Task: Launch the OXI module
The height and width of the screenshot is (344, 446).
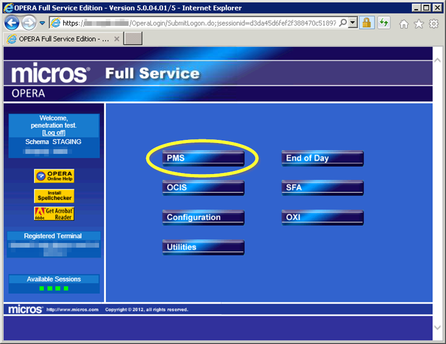Action: point(322,218)
